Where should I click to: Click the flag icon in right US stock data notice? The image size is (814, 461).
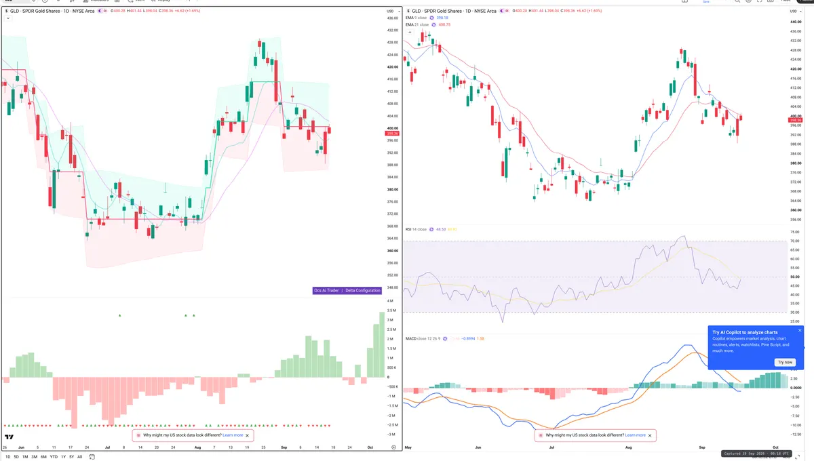[541, 435]
